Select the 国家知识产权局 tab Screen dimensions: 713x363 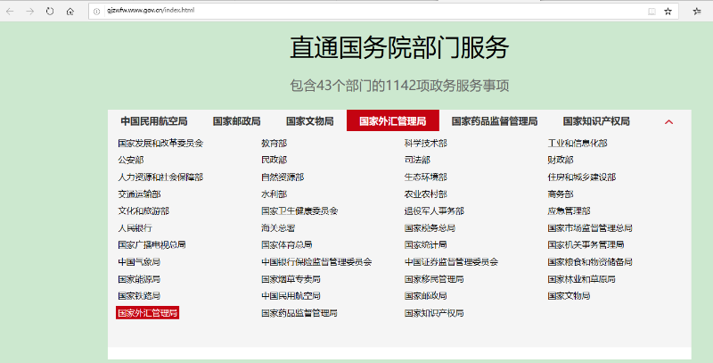[x=596, y=121]
